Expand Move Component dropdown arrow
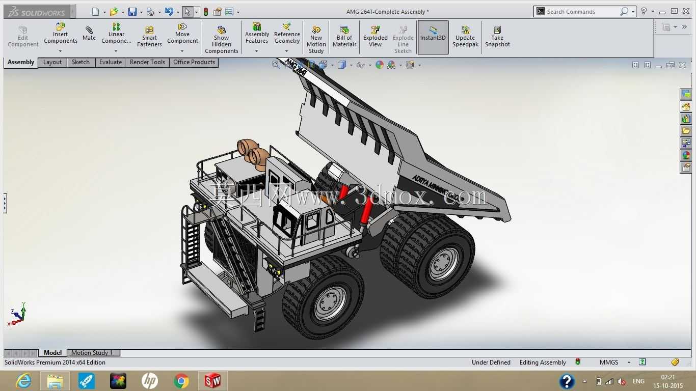Screen dimensions: 696x391 (182, 51)
